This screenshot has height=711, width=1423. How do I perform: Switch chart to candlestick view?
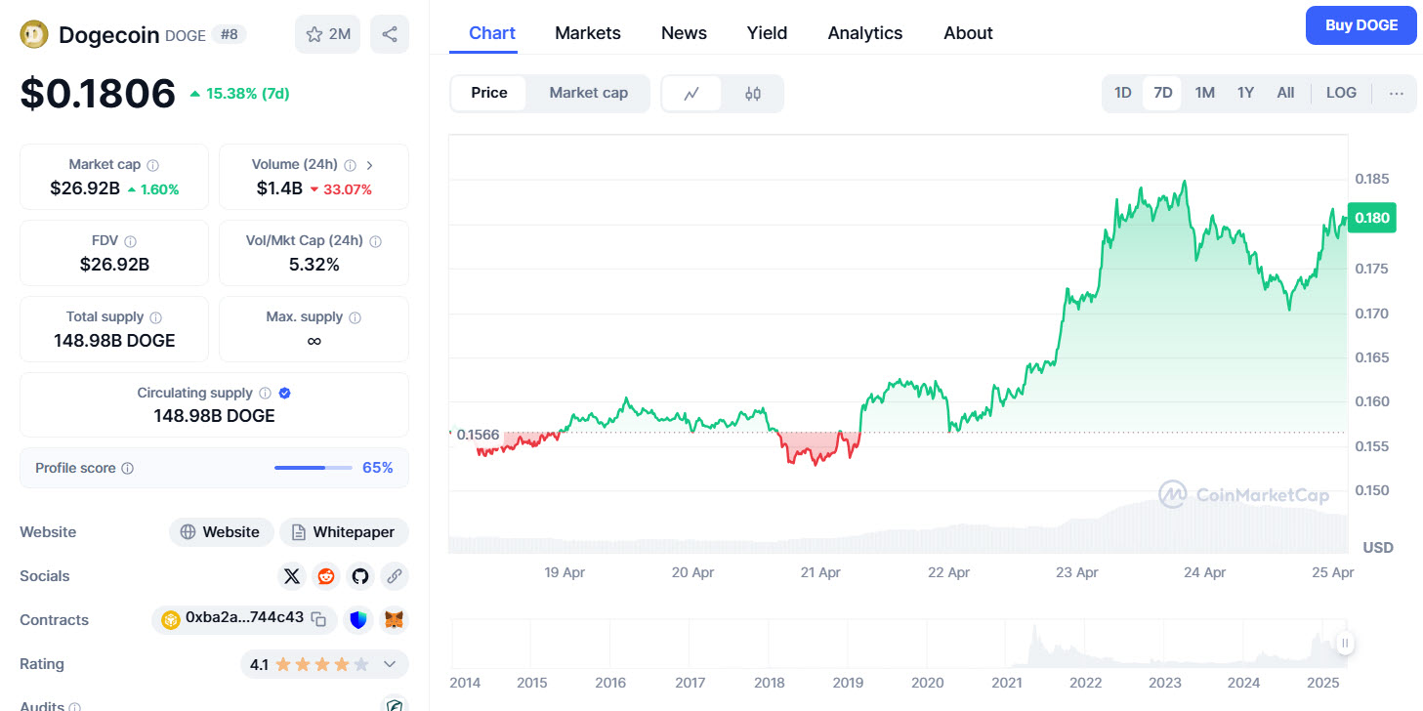point(753,93)
